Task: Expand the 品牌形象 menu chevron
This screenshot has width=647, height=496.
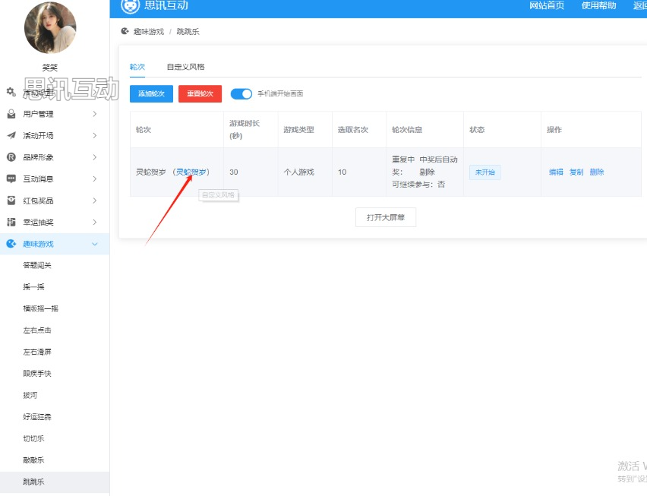Action: tap(95, 157)
